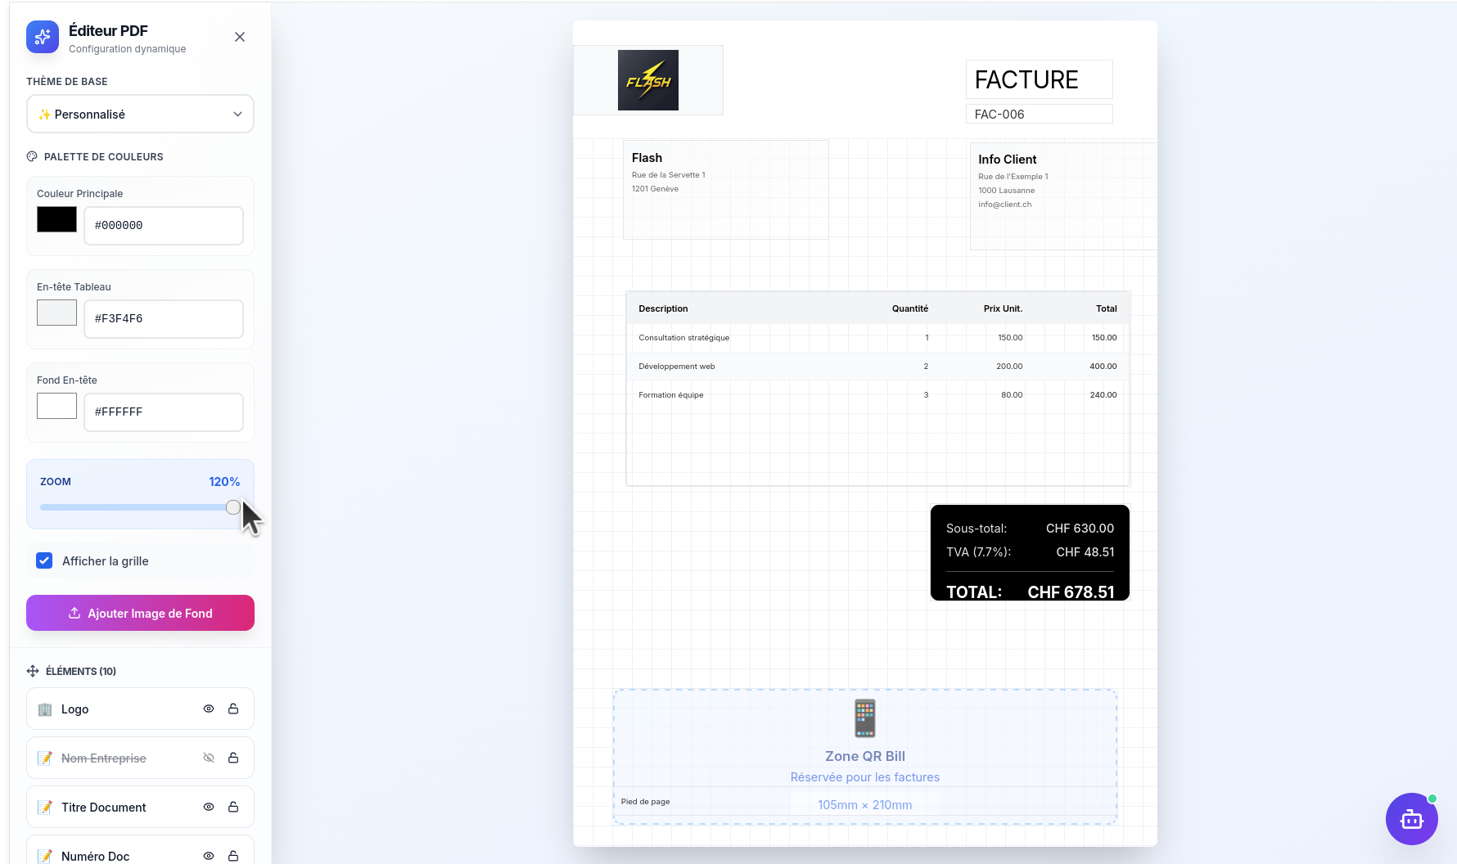Viewport: 1457px width, 864px height.
Task: Lock the Titre Document element
Action: [x=233, y=807]
